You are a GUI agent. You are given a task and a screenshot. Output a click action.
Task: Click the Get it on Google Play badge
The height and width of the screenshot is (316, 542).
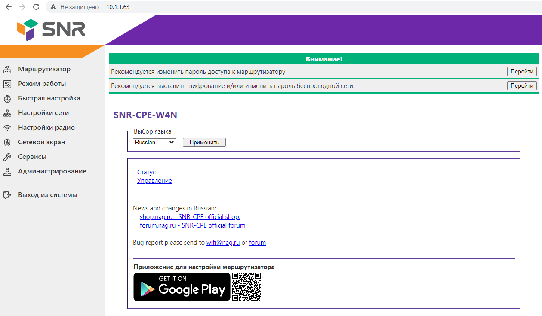pos(182,287)
